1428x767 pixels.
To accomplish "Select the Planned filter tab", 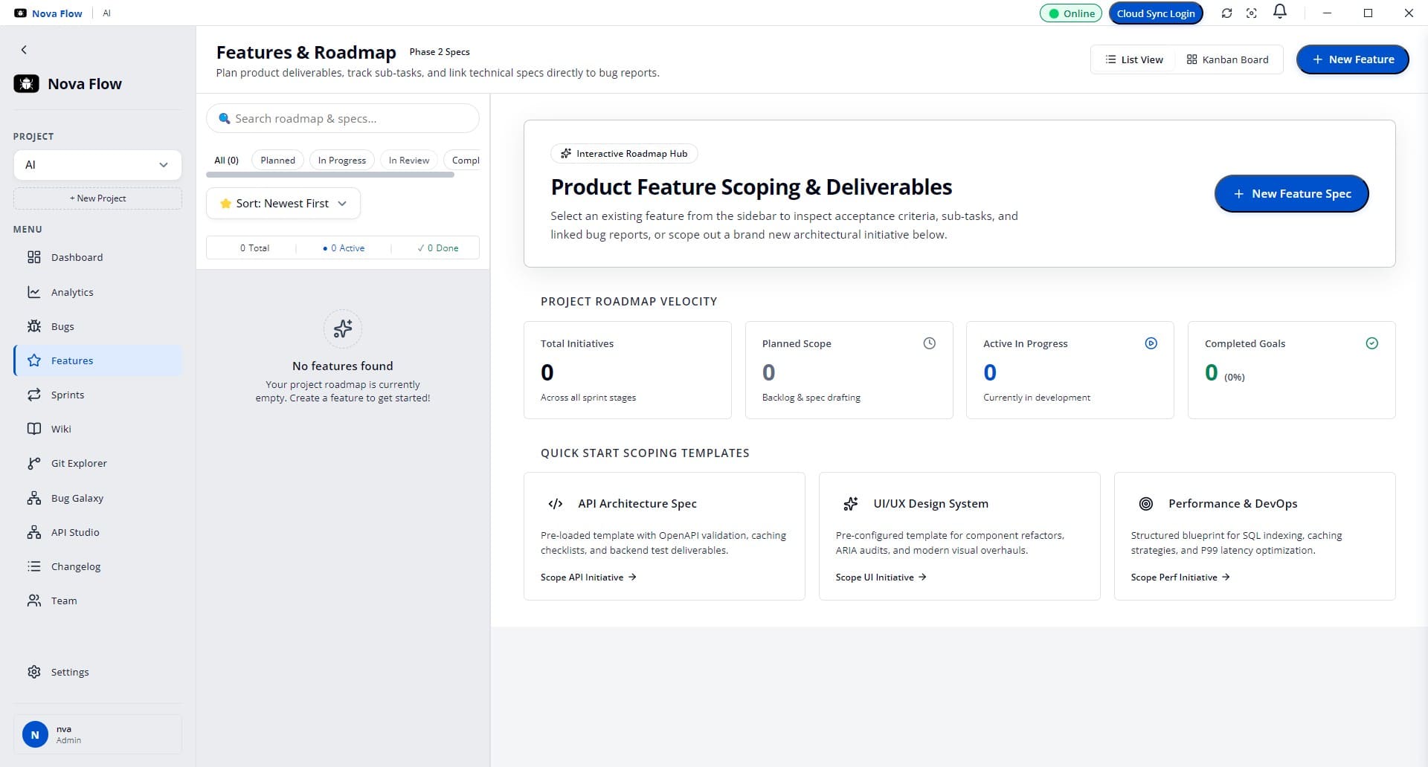I will point(277,160).
